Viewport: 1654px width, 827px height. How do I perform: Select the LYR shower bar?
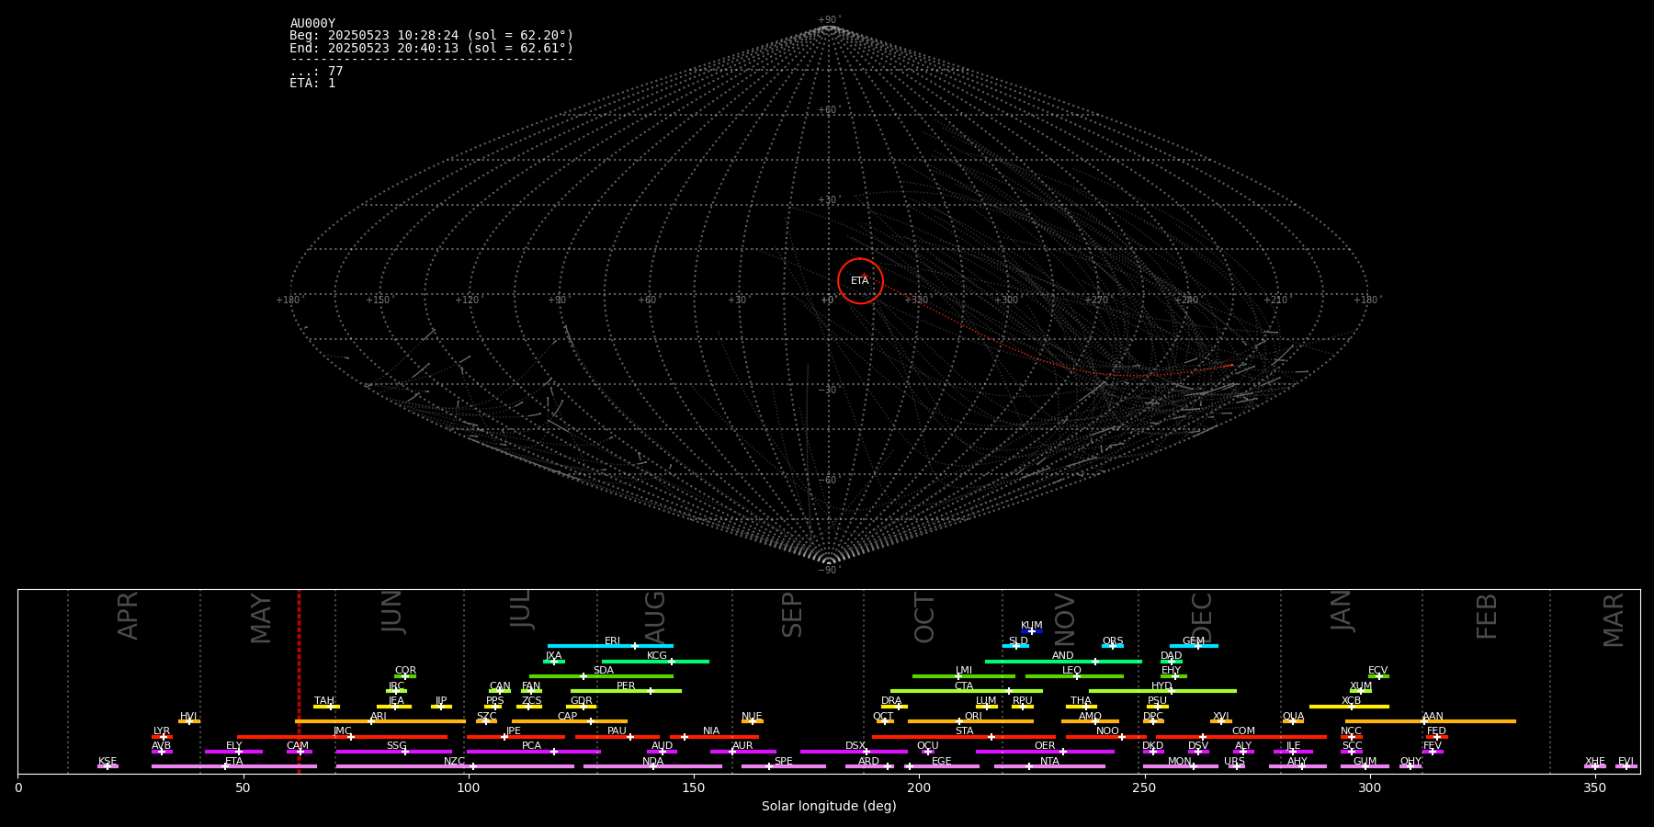coord(162,737)
